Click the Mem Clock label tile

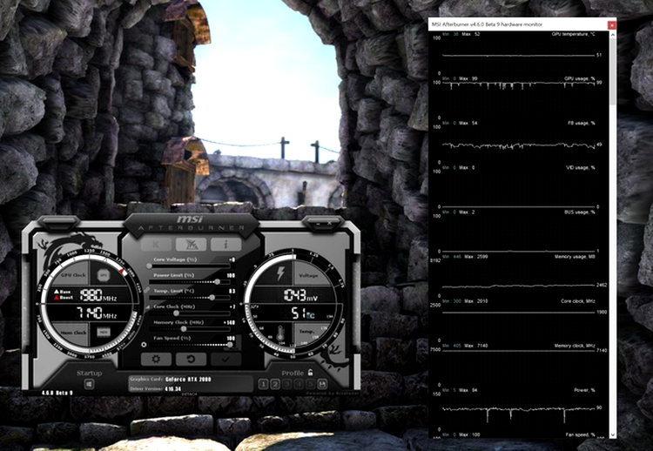point(73,333)
